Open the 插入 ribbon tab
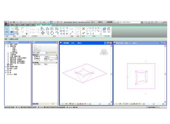Viewport: 170px width, 124px height. tap(17, 25)
